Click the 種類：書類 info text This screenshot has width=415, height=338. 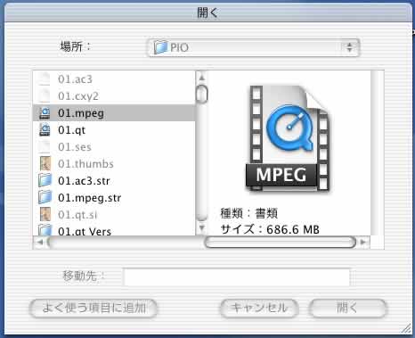(x=248, y=213)
